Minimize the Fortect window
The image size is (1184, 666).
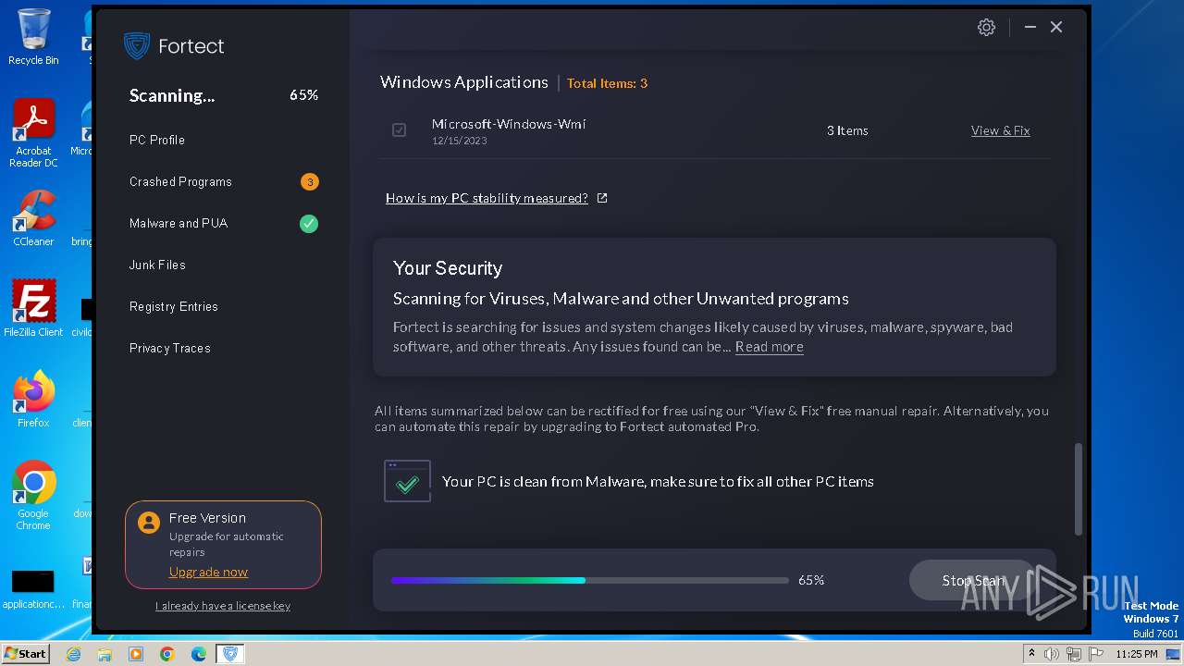click(x=1030, y=28)
